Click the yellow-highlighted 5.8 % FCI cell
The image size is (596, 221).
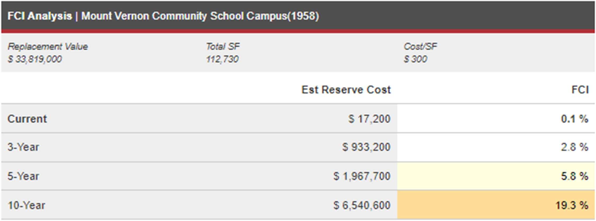point(574,176)
